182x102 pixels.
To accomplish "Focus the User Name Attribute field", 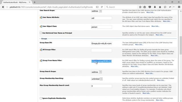I will click(102, 18).
